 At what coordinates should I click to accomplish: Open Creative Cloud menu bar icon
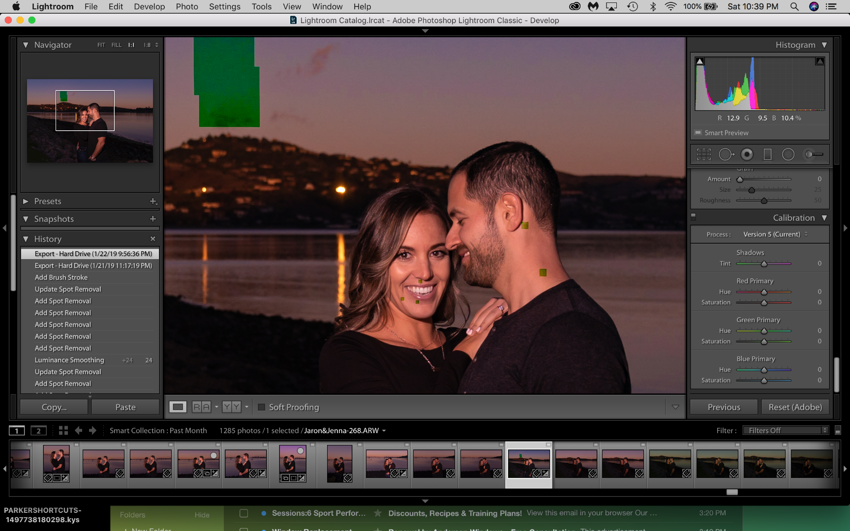pyautogui.click(x=575, y=6)
